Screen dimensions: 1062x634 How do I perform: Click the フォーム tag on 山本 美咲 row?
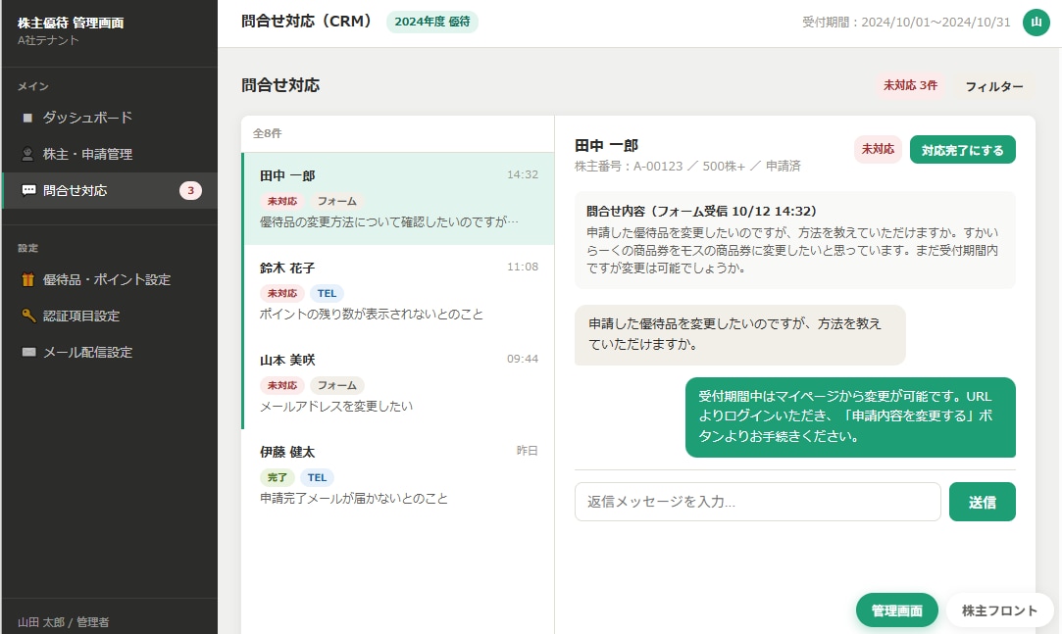pos(336,386)
